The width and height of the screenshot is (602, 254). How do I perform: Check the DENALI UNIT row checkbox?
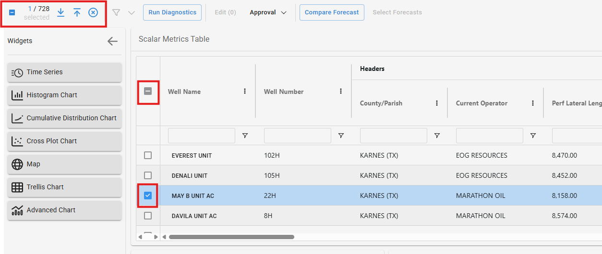click(148, 175)
